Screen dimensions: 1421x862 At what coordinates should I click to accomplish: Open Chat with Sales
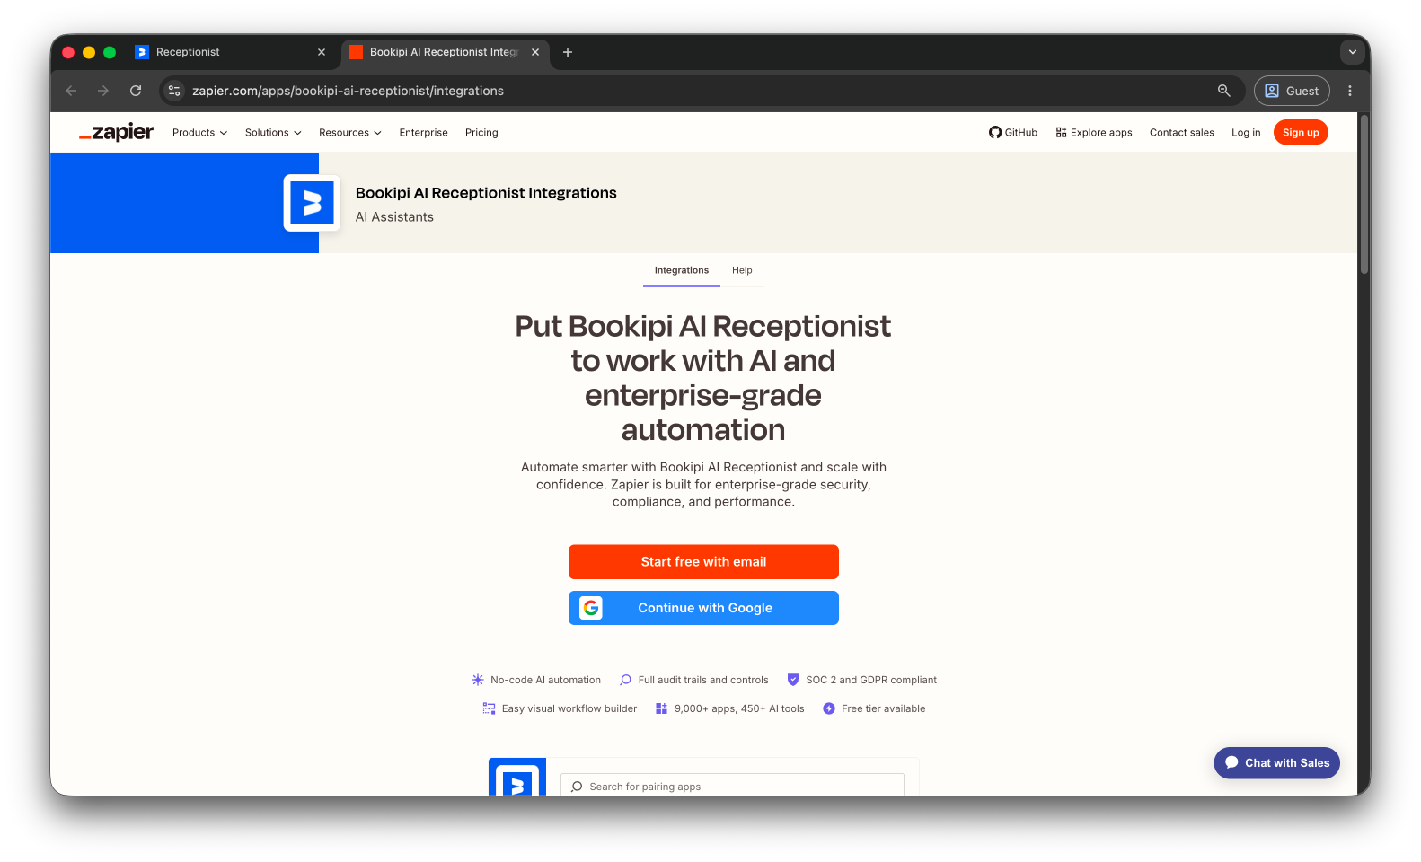click(x=1277, y=762)
